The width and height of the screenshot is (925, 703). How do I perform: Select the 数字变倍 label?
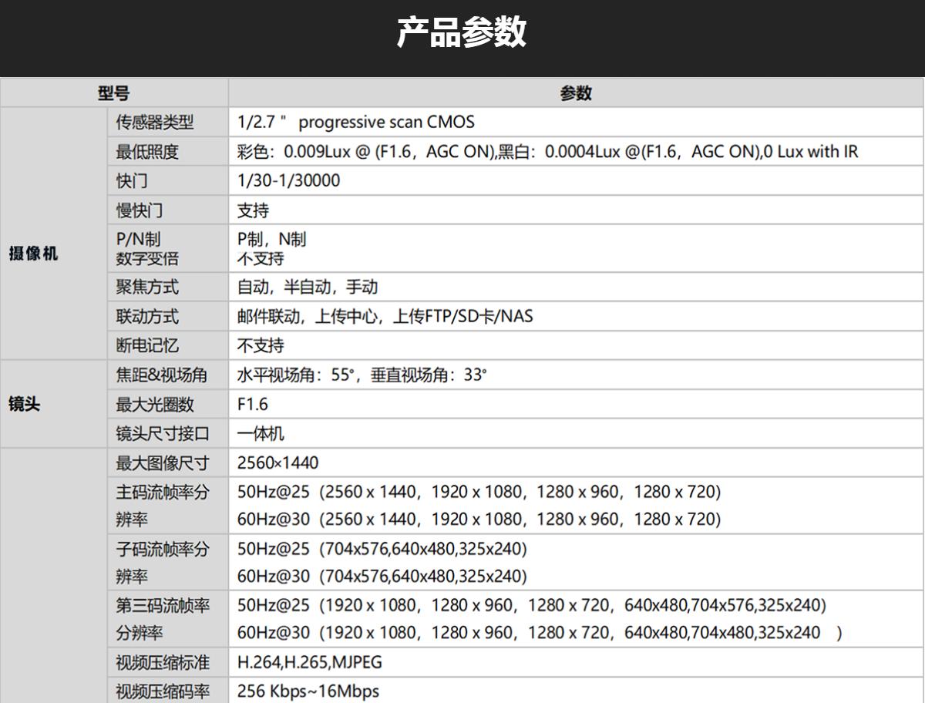pos(147,258)
